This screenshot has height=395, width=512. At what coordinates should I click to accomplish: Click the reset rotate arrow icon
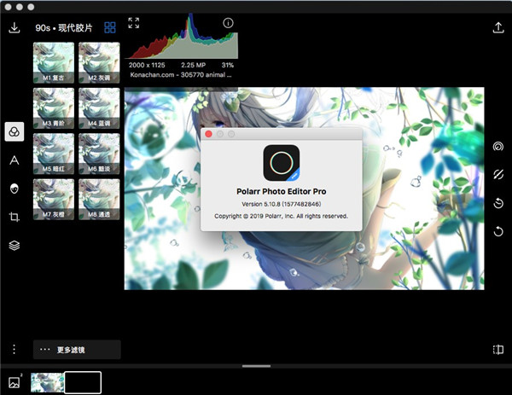coord(498,231)
